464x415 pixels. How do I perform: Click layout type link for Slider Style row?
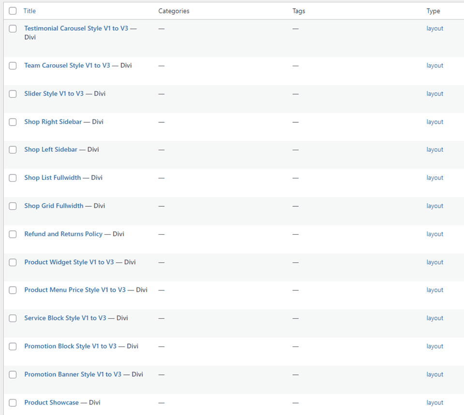[435, 94]
